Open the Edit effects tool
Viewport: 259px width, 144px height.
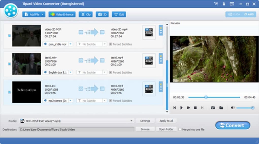click(119, 15)
